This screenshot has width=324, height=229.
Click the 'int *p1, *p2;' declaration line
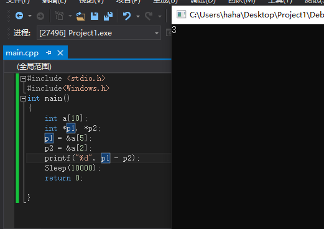click(x=73, y=128)
